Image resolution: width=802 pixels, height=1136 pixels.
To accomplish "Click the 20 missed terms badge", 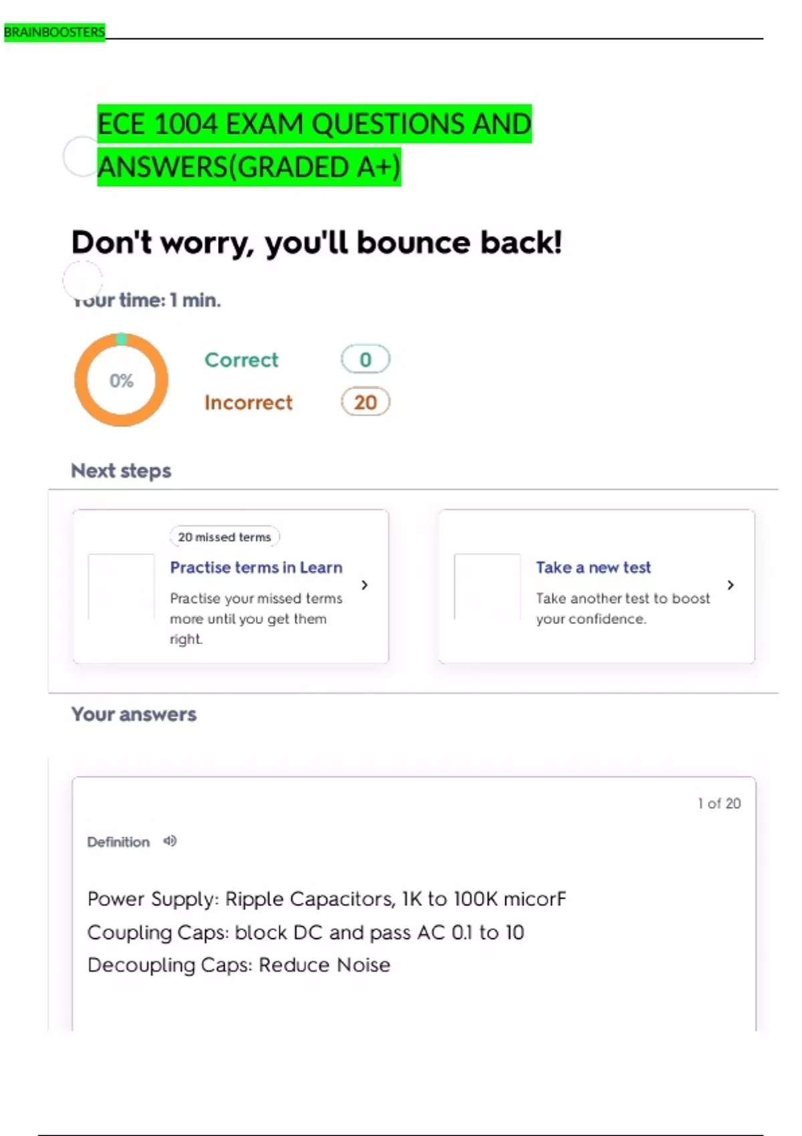I will click(225, 537).
